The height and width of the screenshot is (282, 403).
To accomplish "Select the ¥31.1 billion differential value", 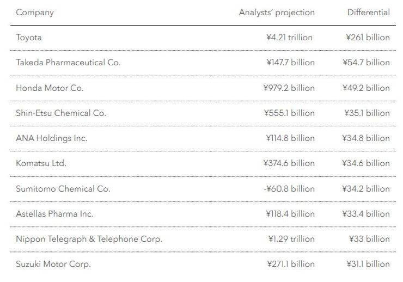I will (x=368, y=265).
